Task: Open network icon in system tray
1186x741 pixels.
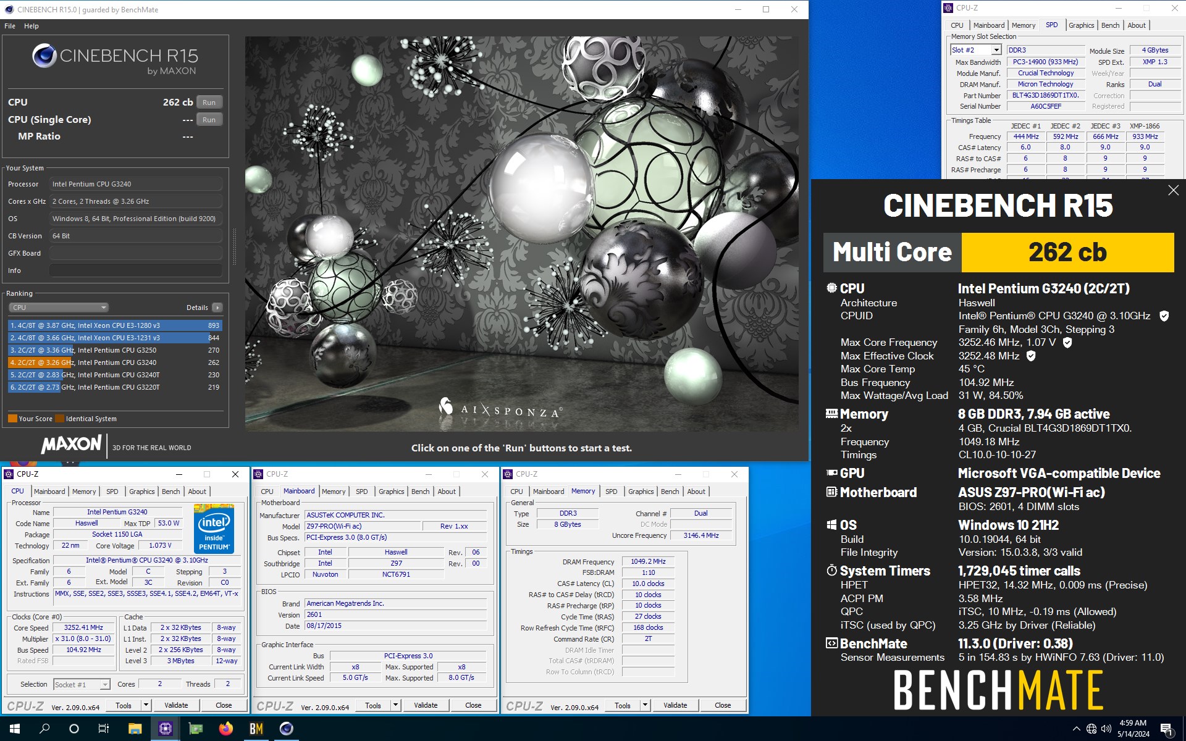Action: [x=1091, y=729]
